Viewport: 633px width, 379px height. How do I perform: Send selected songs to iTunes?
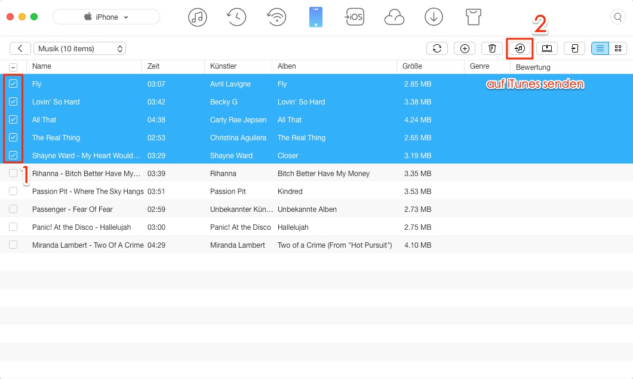(x=520, y=48)
